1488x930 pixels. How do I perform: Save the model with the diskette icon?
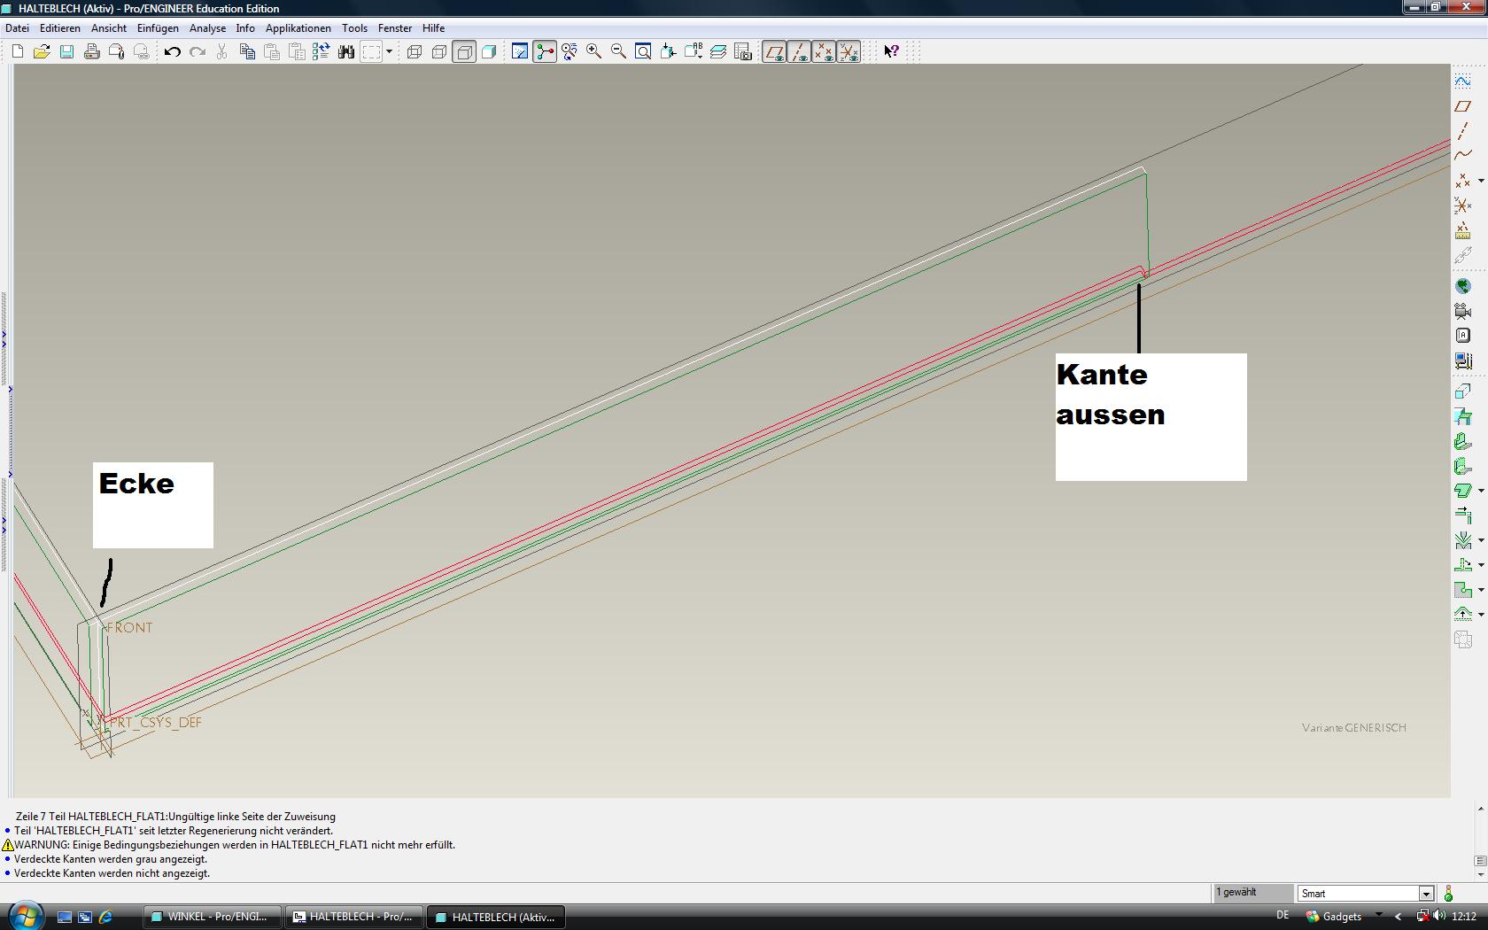coord(66,51)
